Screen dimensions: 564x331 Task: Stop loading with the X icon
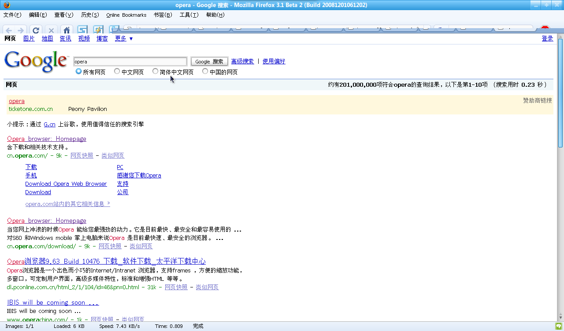51,30
